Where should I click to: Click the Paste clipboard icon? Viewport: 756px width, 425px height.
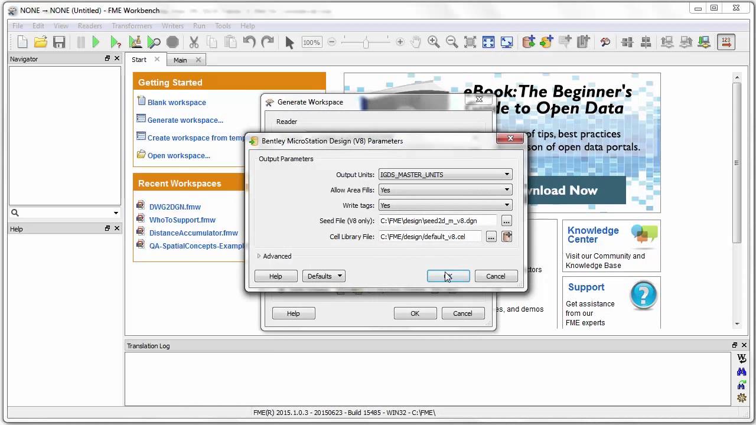pos(230,42)
